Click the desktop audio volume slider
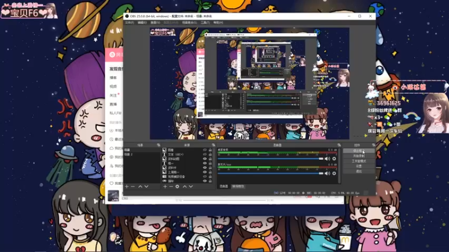Viewport: 449px width, 252px height. point(271,159)
